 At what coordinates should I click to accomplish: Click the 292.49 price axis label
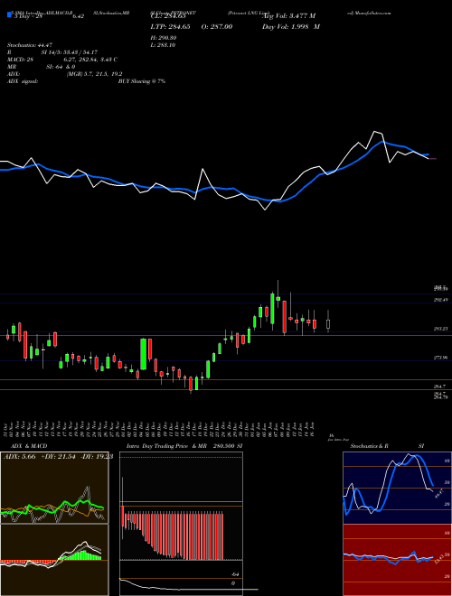pyautogui.click(x=441, y=300)
